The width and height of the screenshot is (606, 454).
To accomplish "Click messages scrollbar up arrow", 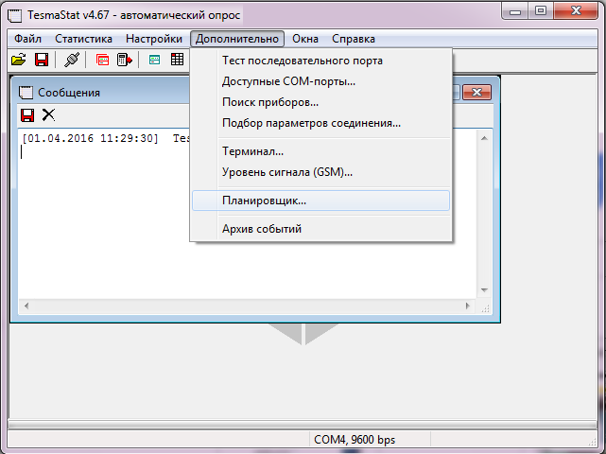I will (484, 138).
